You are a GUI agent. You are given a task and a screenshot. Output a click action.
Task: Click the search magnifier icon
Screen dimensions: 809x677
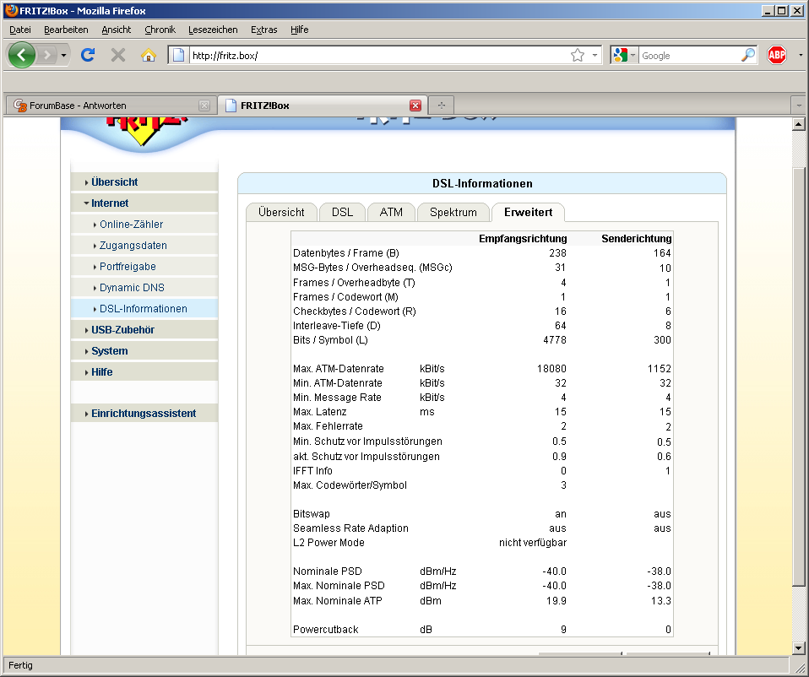pos(748,55)
